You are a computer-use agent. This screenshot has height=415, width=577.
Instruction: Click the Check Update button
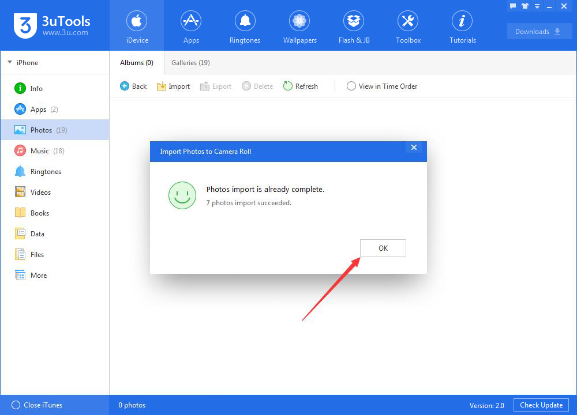click(x=541, y=405)
